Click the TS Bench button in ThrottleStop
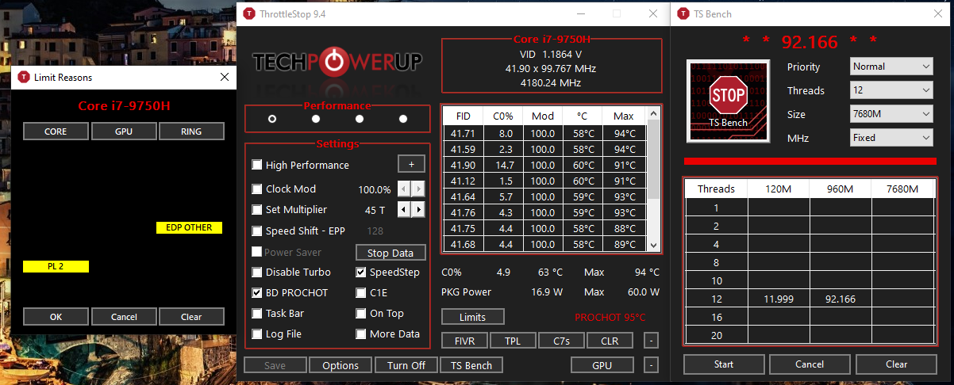 point(471,365)
